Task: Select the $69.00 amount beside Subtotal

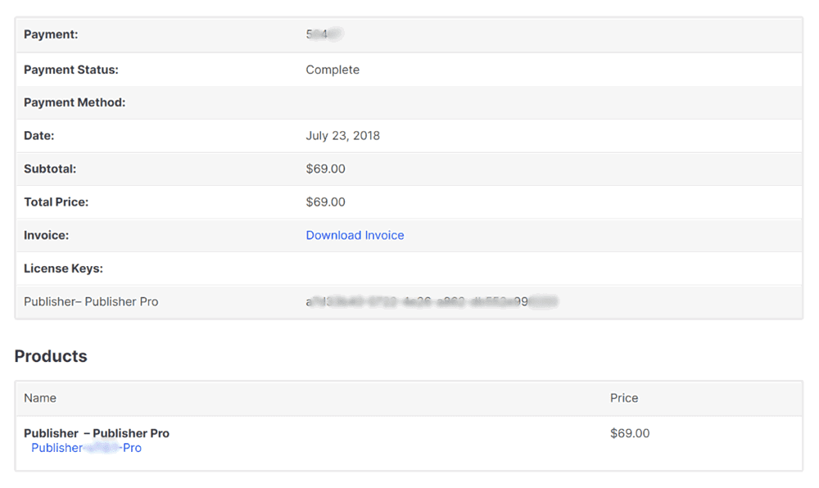Action: [x=325, y=169]
